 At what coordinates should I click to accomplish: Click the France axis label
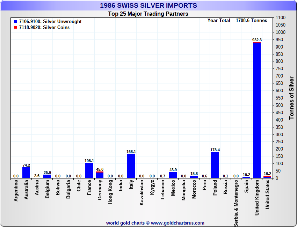coord(89,188)
